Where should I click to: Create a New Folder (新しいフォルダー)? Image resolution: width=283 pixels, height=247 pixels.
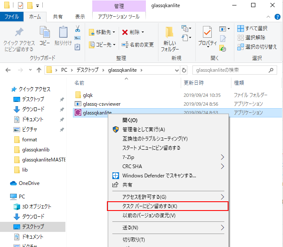pyautogui.click(x=170, y=39)
